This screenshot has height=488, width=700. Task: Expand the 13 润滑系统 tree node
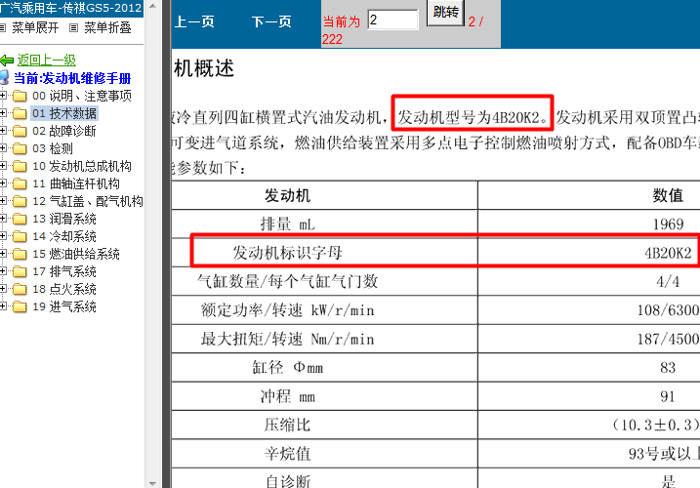(3, 218)
